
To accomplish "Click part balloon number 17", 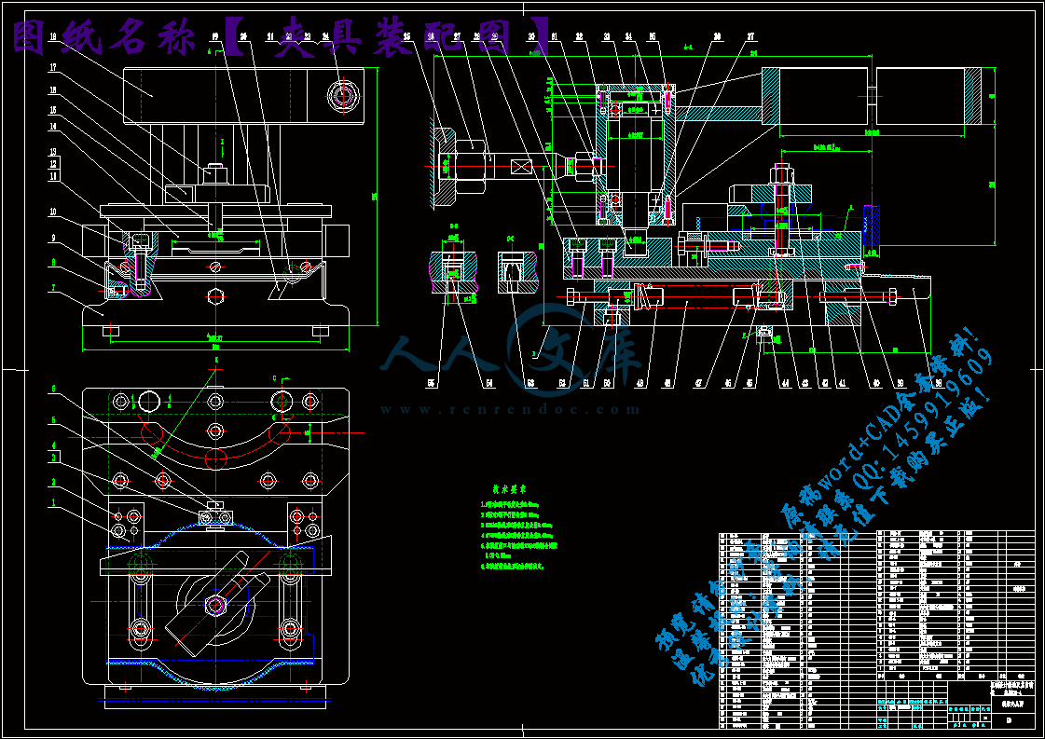I will [x=52, y=67].
